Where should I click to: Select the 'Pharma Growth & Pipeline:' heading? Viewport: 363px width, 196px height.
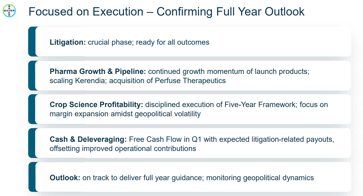click(x=98, y=71)
